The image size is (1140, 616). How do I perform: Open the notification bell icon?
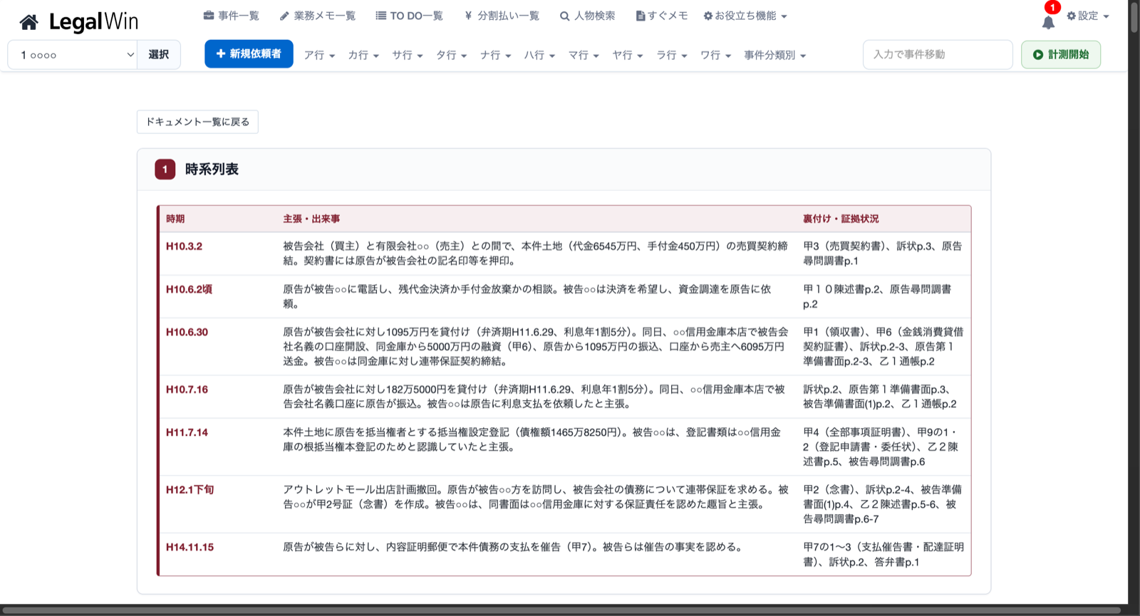coord(1048,23)
